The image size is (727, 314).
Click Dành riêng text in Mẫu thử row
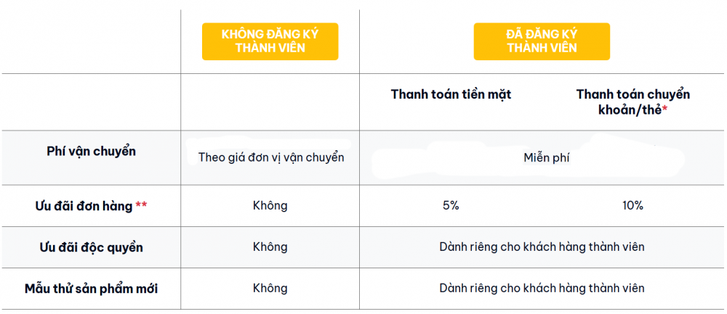click(x=542, y=289)
